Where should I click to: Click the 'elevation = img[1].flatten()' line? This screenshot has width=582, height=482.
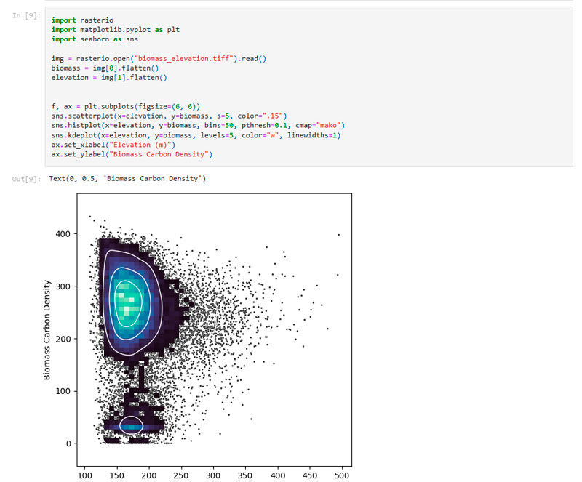pos(109,78)
